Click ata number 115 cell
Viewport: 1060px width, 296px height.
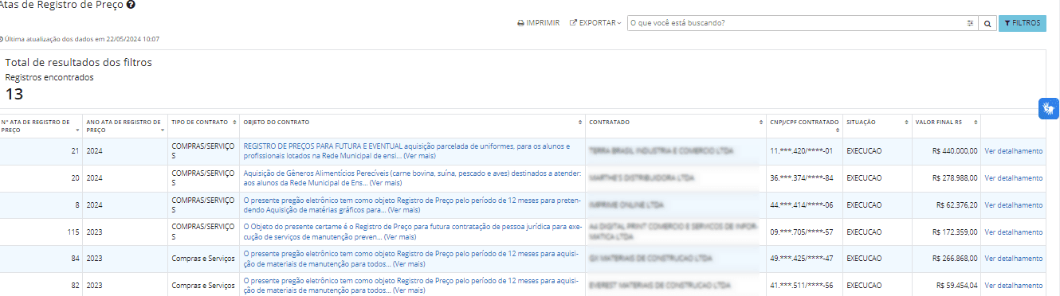coord(41,232)
